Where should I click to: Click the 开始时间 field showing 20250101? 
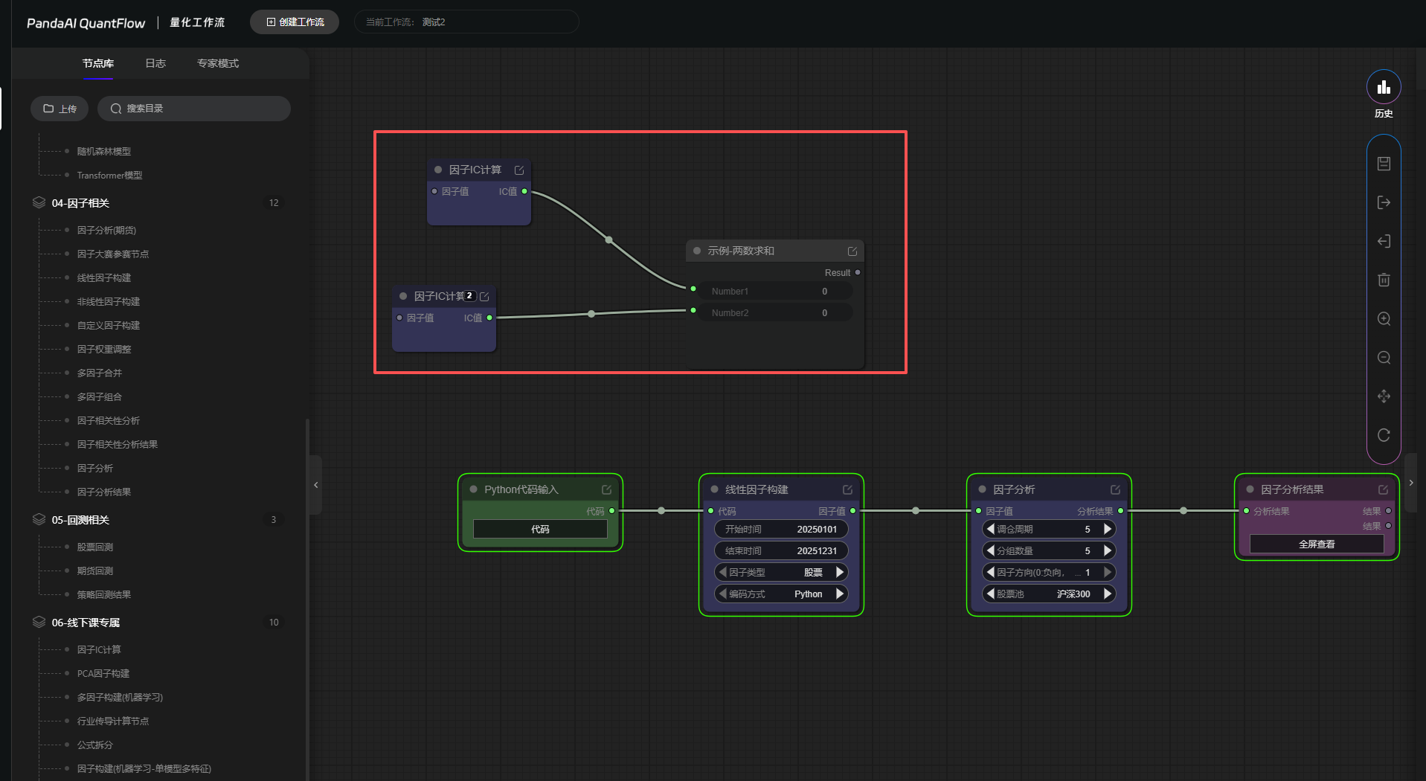point(781,529)
